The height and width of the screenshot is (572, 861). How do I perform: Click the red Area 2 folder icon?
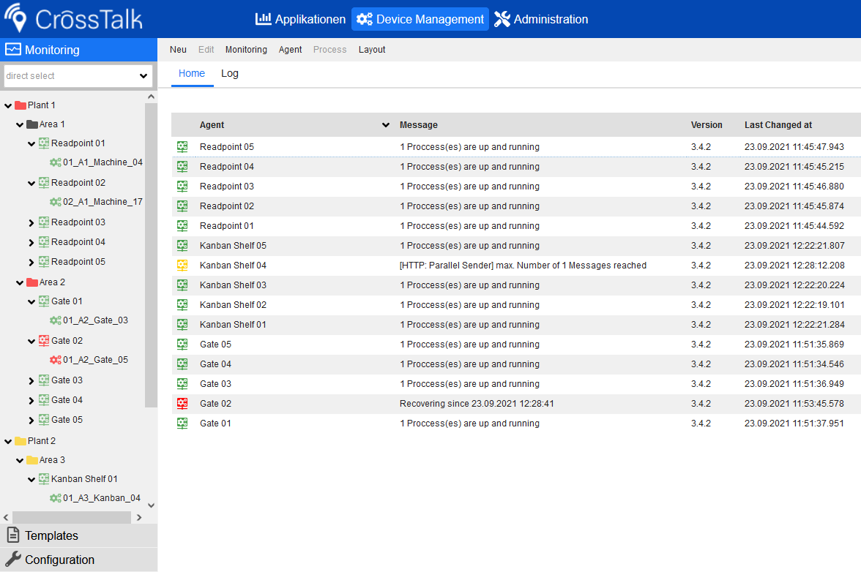[32, 282]
